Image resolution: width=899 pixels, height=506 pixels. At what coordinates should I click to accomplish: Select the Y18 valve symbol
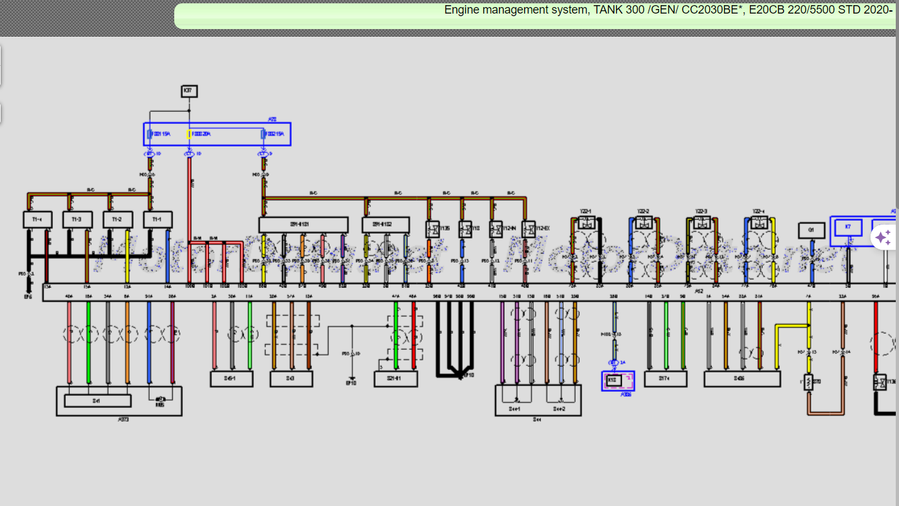(465, 228)
